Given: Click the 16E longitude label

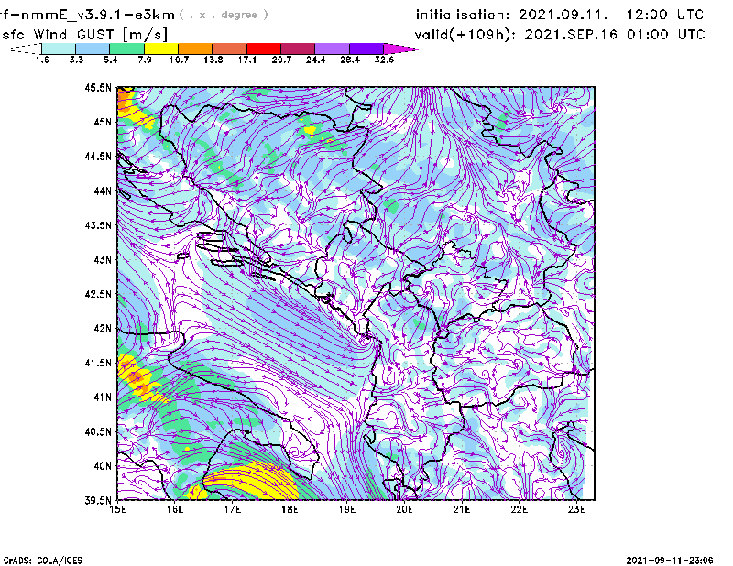Looking at the screenshot, I should click(x=175, y=509).
